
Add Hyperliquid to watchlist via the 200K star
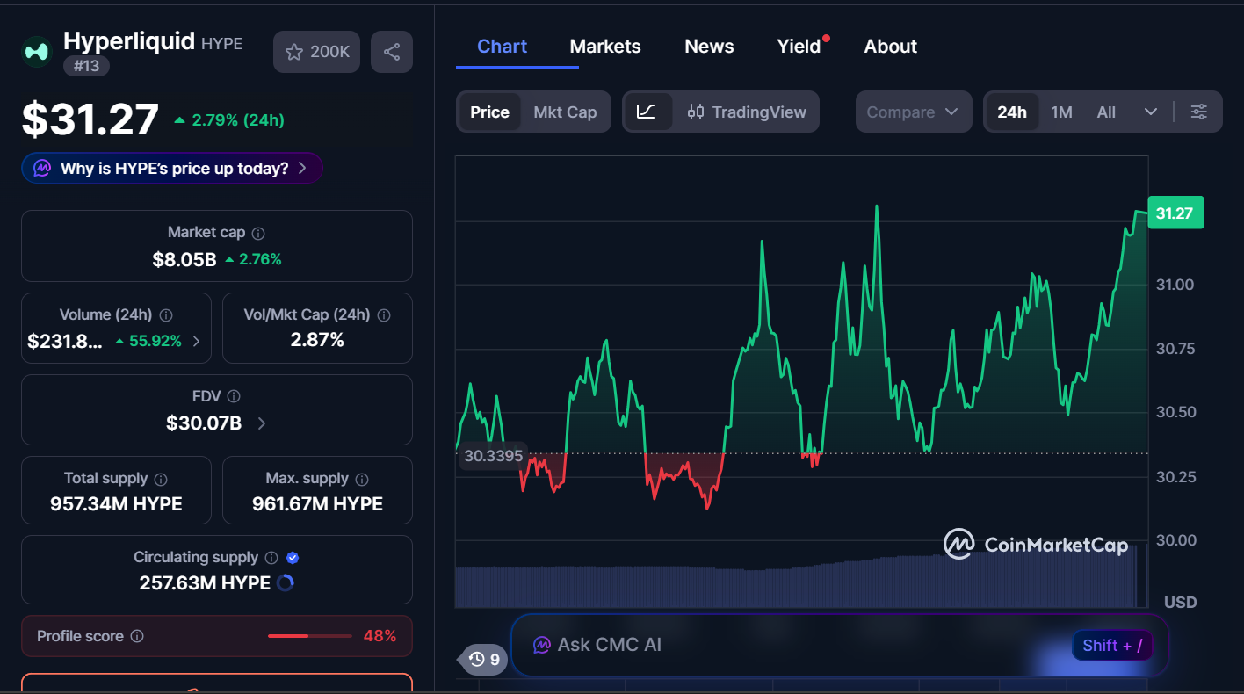tap(316, 51)
